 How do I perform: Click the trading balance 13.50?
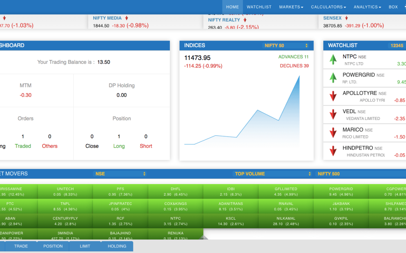click(x=104, y=62)
